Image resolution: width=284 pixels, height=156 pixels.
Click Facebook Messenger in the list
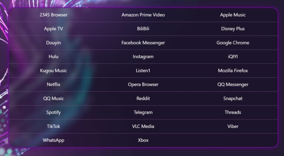pyautogui.click(x=143, y=43)
